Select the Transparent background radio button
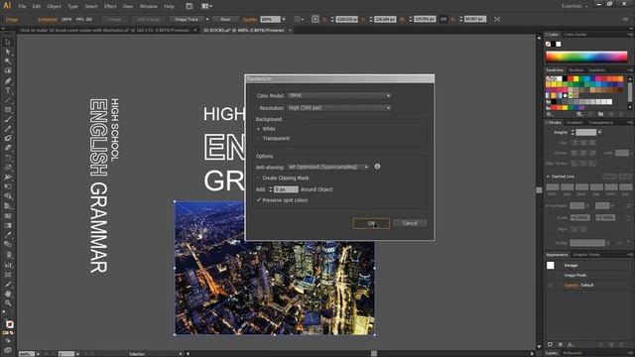The image size is (635, 357). tap(258, 139)
